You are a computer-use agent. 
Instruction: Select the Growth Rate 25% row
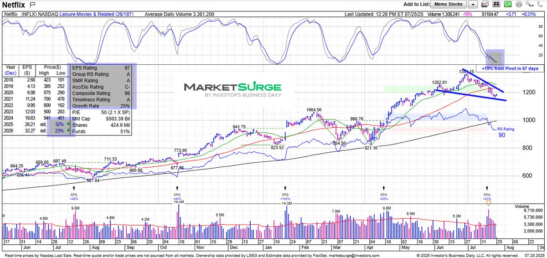point(101,106)
